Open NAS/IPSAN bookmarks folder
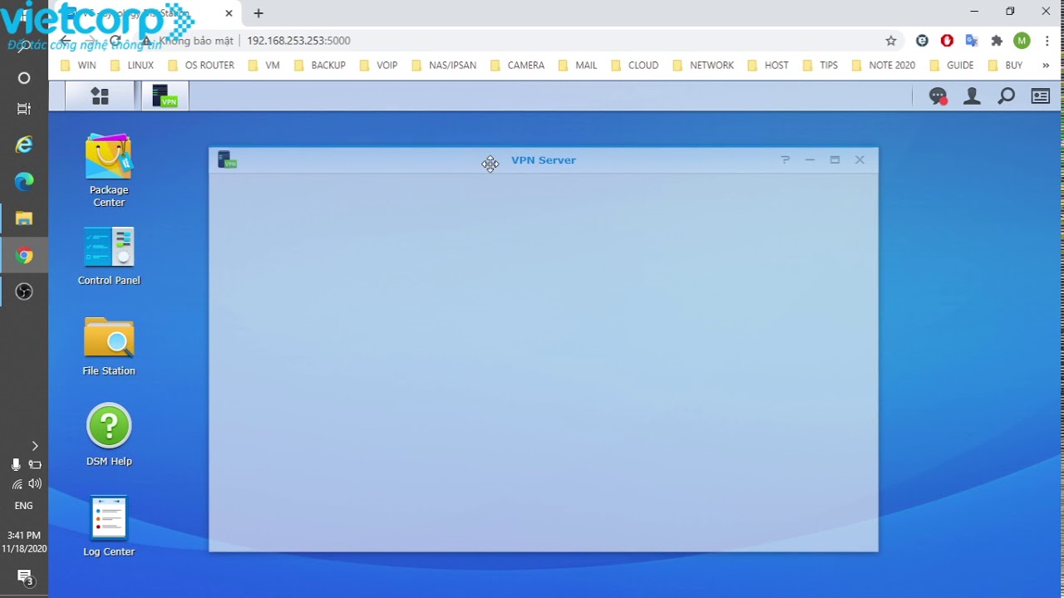This screenshot has height=598, width=1064. pyautogui.click(x=444, y=66)
